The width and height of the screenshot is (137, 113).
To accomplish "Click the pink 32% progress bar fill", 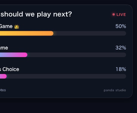I will point(14,55).
